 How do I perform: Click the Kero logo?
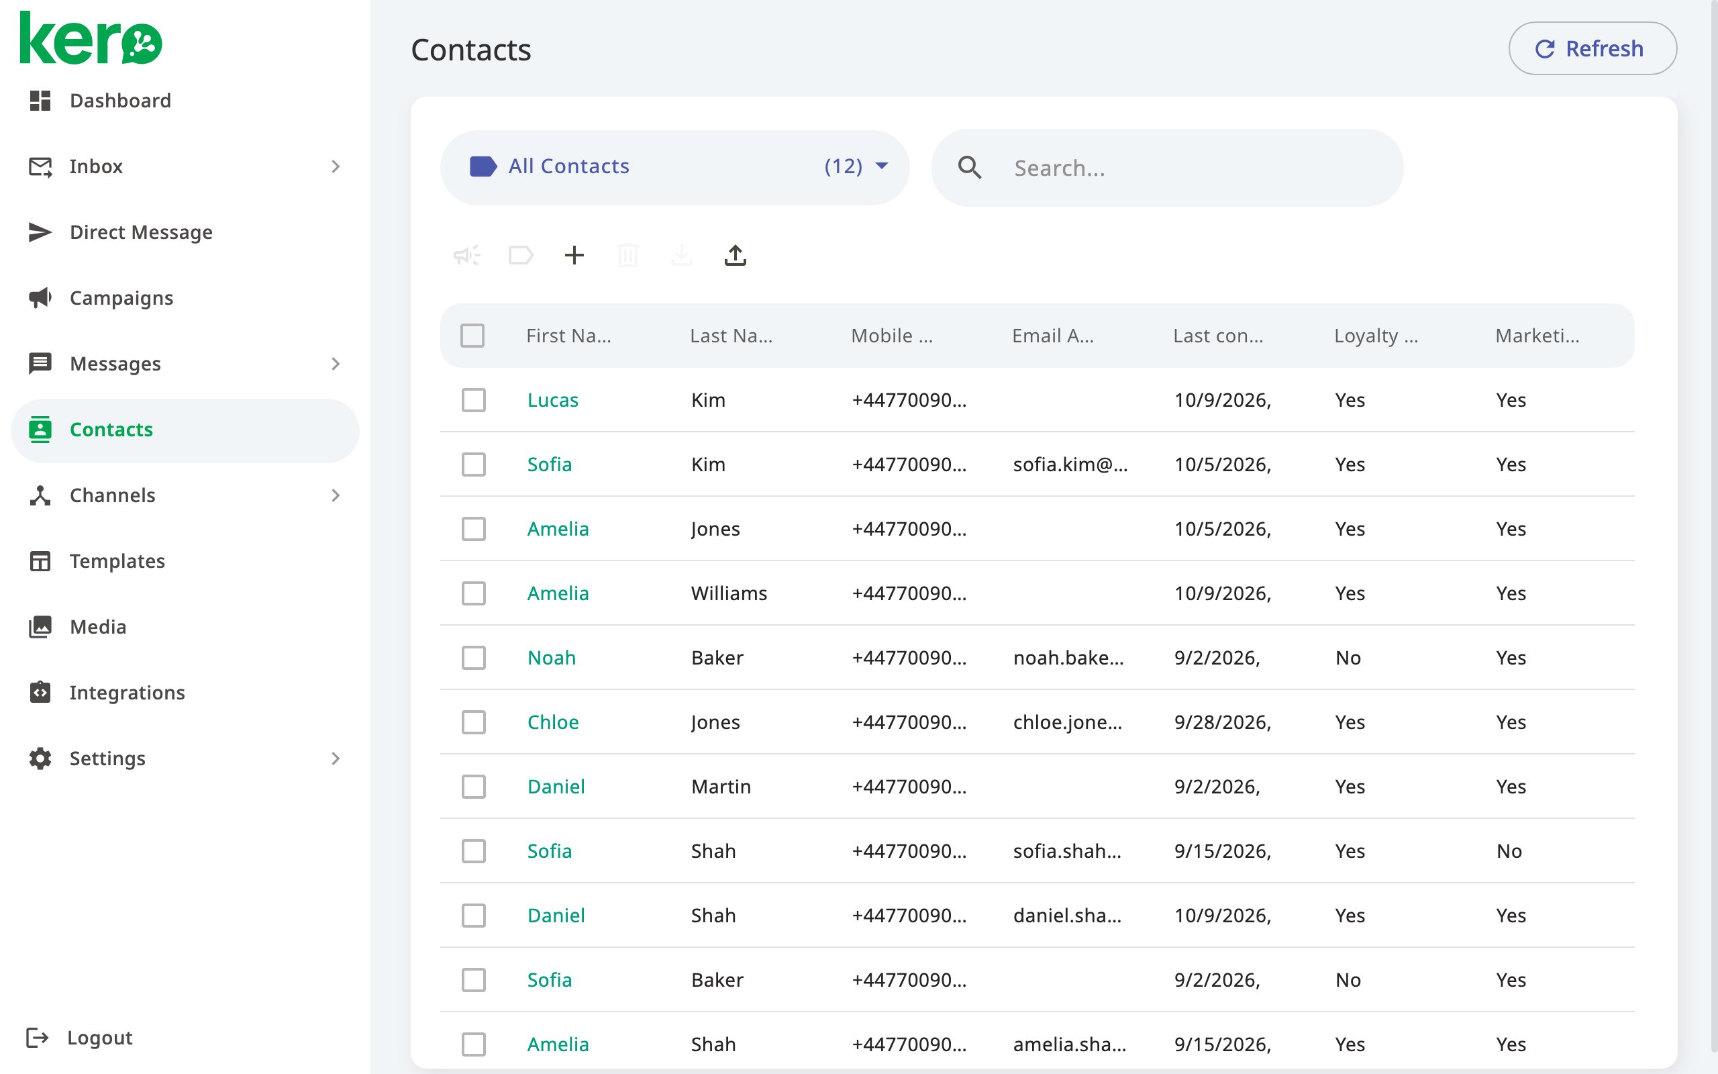(91, 38)
